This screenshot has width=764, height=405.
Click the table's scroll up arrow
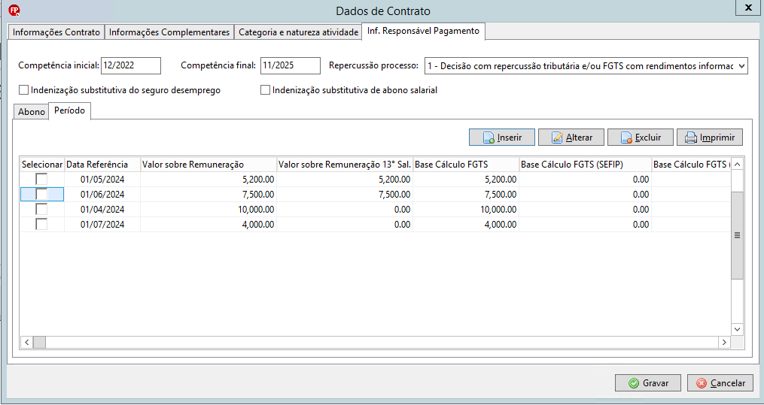(737, 165)
